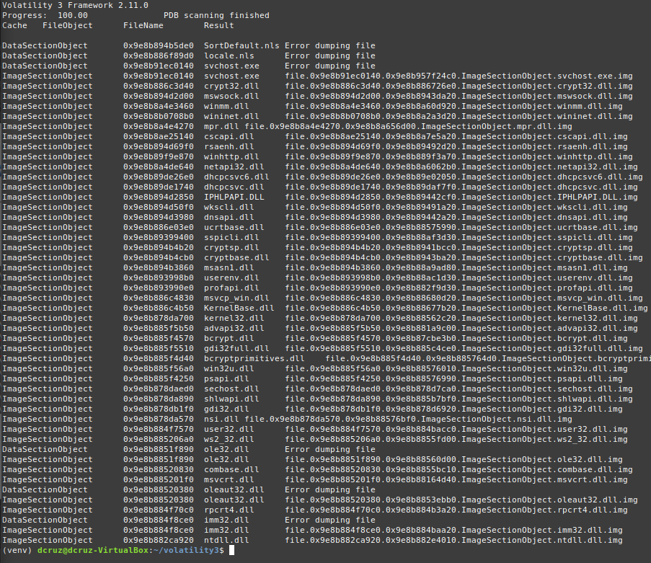651x563 pixels.
Task: Click the mpr.dll.img output file path
Action: click(408, 126)
